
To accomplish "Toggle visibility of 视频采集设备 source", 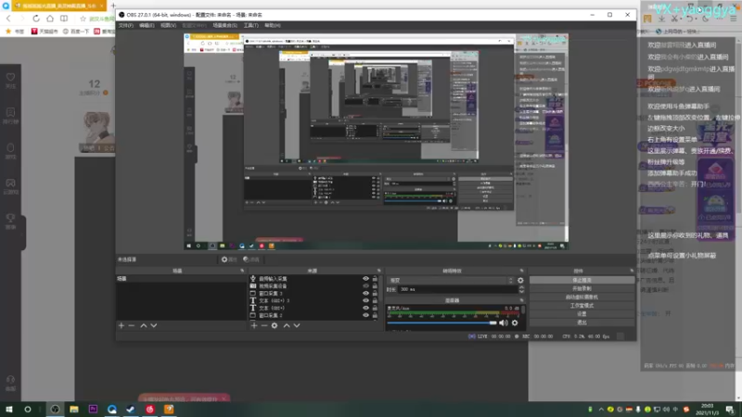I will pos(365,286).
